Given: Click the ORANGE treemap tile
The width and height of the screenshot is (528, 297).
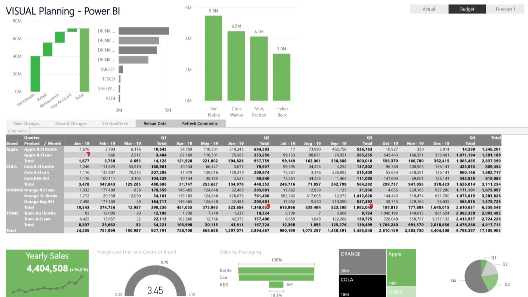Looking at the screenshot, I should click(362, 262).
